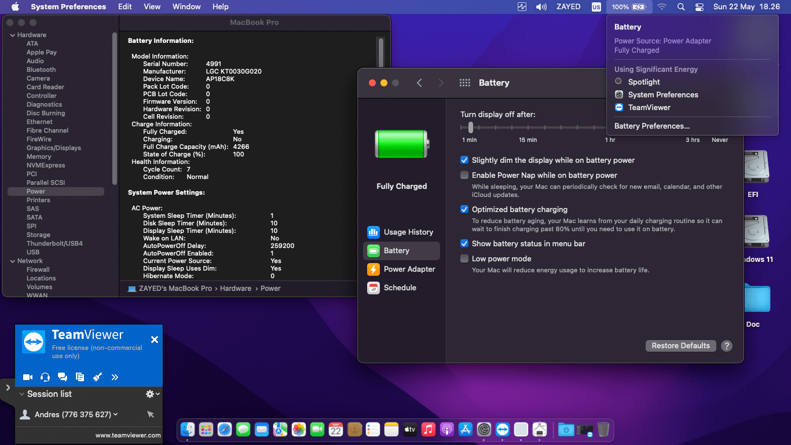This screenshot has width=791, height=445.
Task: Click activity monitor icon in menu bar
Action: click(522, 7)
